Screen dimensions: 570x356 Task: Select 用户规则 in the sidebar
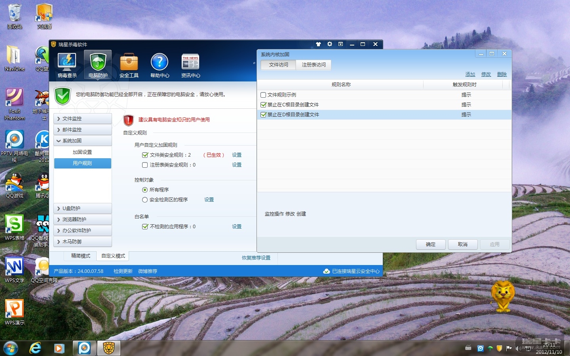82,163
